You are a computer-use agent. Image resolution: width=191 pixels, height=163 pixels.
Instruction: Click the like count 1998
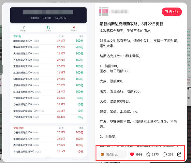pyautogui.click(x=139, y=155)
